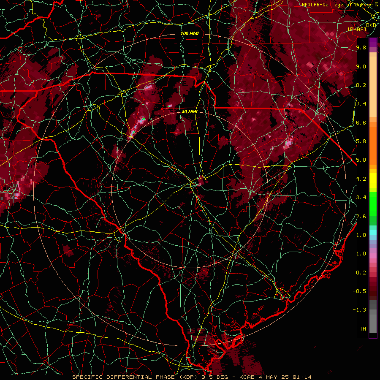The height and width of the screenshot is (380, 380).
Task: Click the "4 MAY 25" date in the caption
Action: tap(274, 377)
